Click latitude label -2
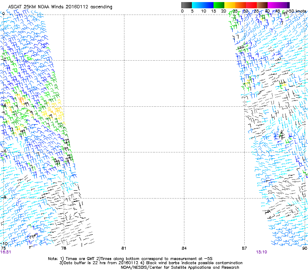 coord(3,59)
